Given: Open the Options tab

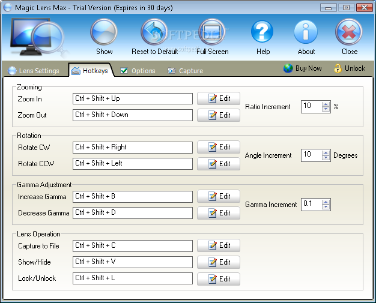Looking at the screenshot, I should (138, 71).
